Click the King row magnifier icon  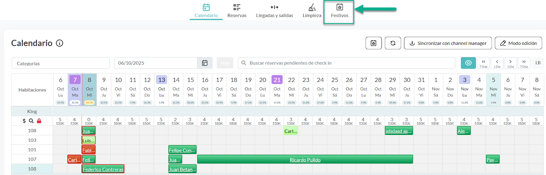(x=31, y=121)
